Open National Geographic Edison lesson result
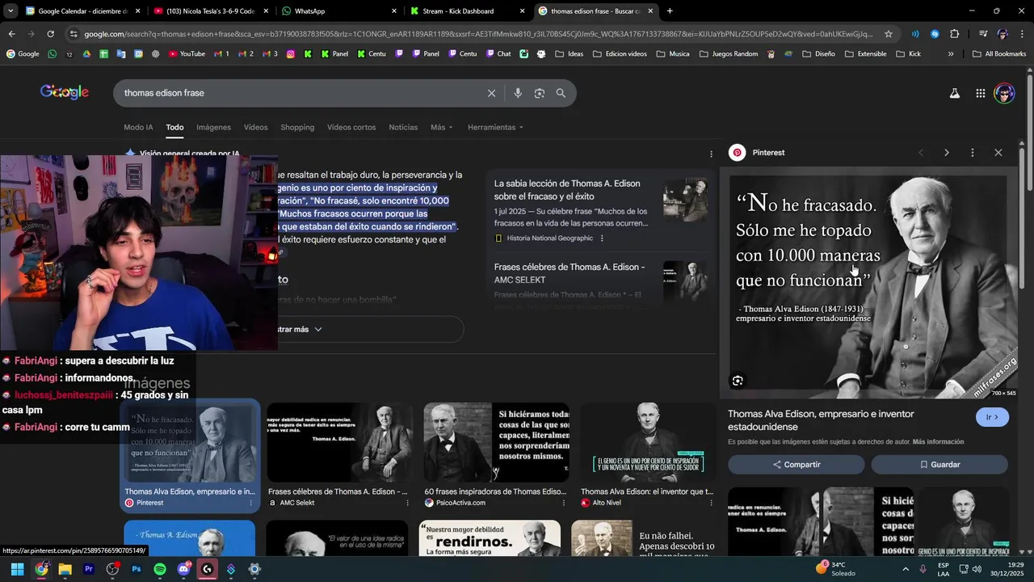The width and height of the screenshot is (1034, 582). point(567,190)
